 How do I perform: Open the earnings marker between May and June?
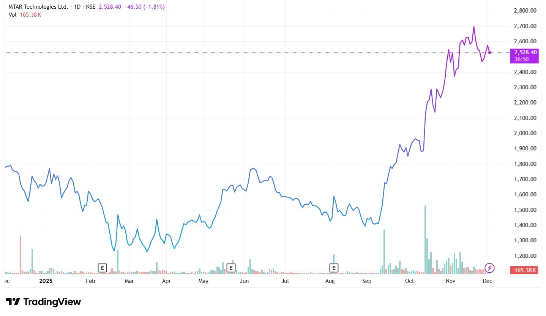pyautogui.click(x=230, y=268)
